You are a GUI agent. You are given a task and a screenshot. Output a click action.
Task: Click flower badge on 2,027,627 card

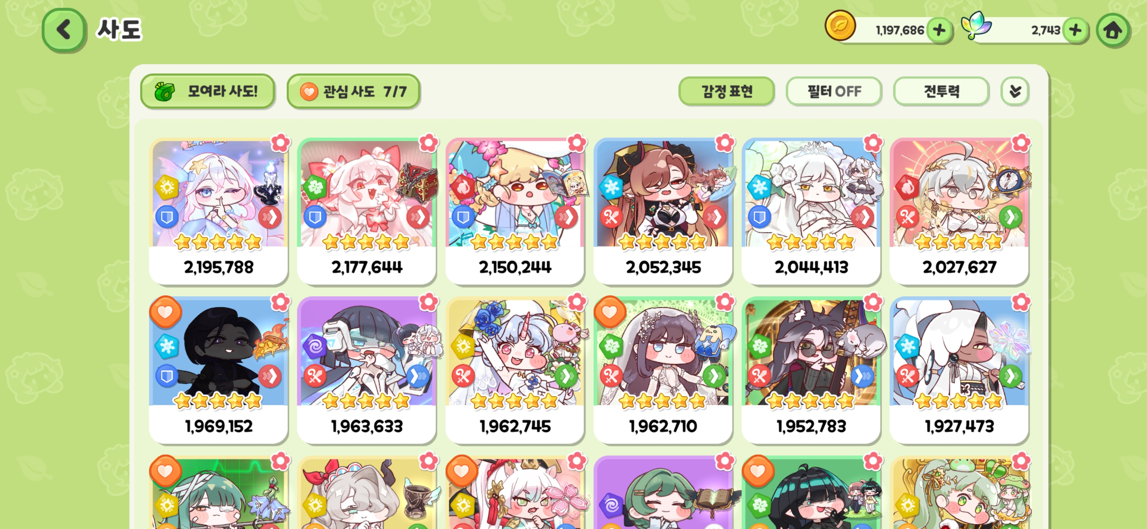coord(1021,143)
